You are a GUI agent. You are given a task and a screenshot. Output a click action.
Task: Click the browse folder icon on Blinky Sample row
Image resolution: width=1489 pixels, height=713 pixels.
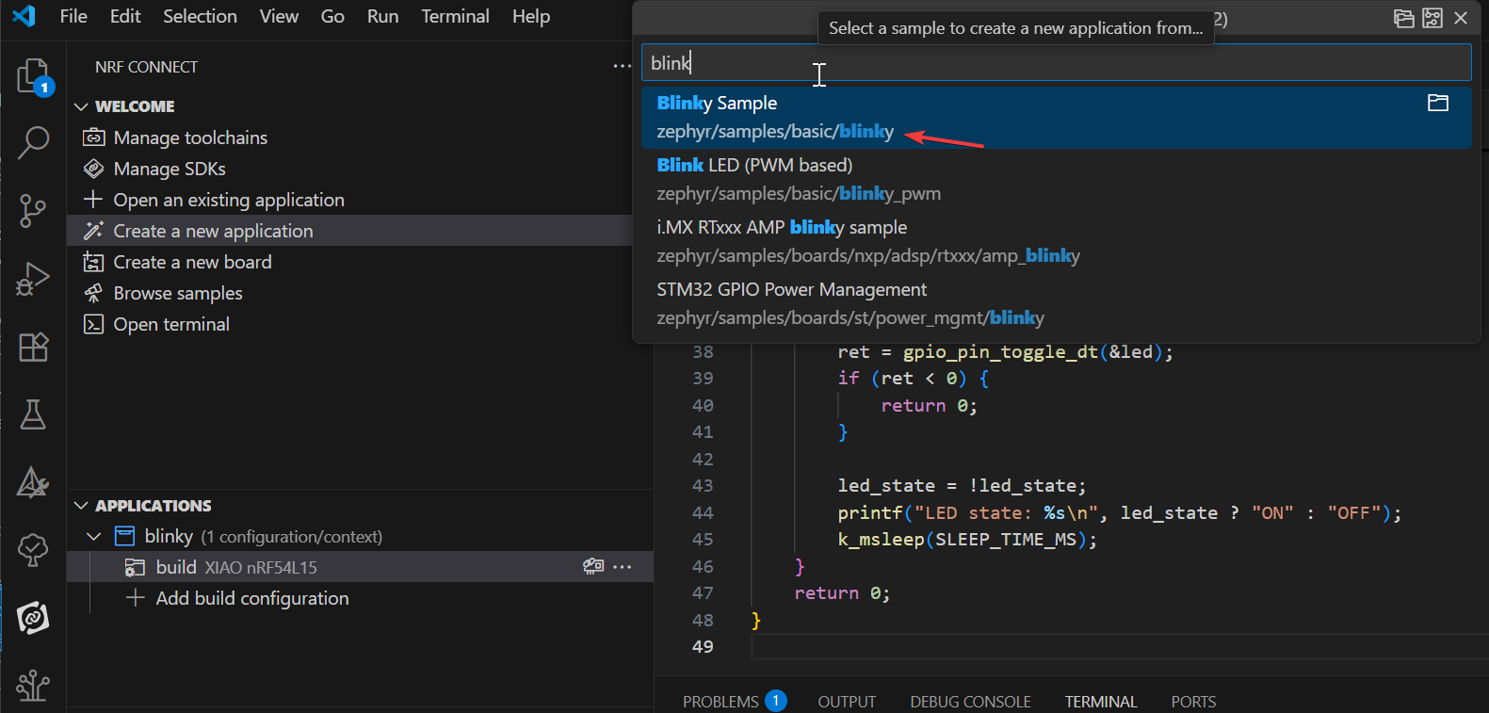coord(1438,103)
